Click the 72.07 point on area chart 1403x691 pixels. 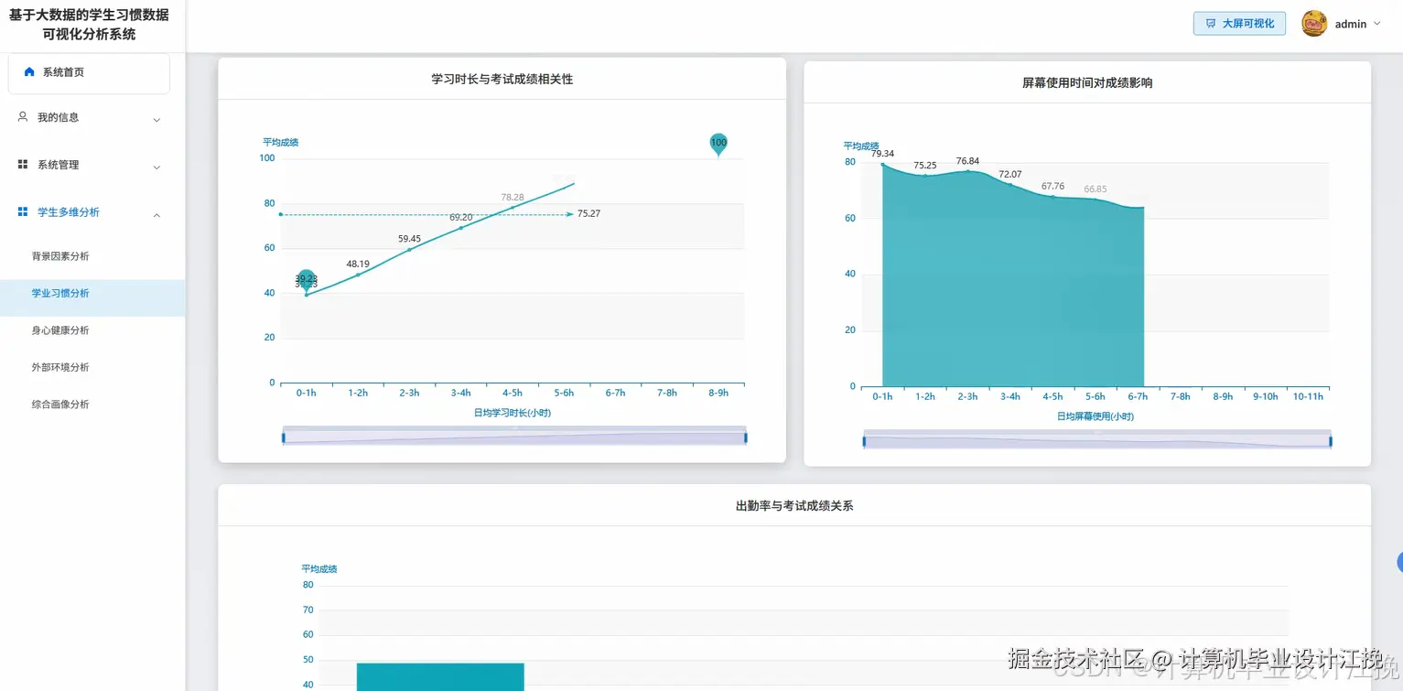1010,185
